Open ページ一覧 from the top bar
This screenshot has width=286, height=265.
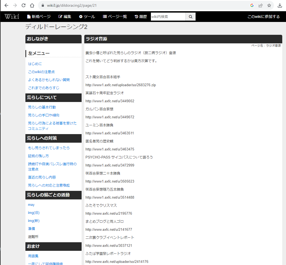click(115, 17)
